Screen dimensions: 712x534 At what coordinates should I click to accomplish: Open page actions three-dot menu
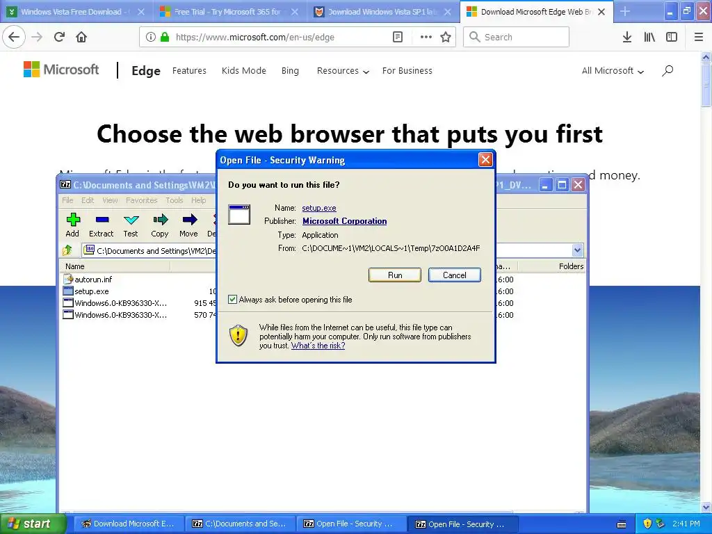pos(426,37)
